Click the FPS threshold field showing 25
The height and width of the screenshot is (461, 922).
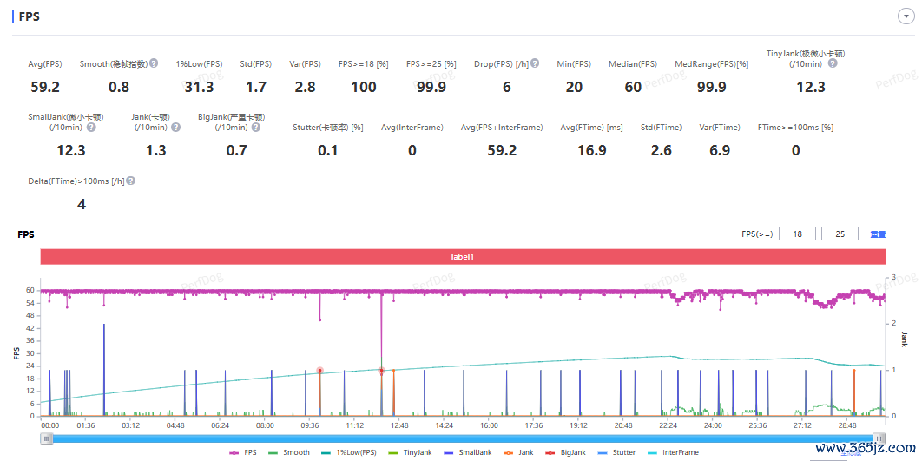coord(840,234)
